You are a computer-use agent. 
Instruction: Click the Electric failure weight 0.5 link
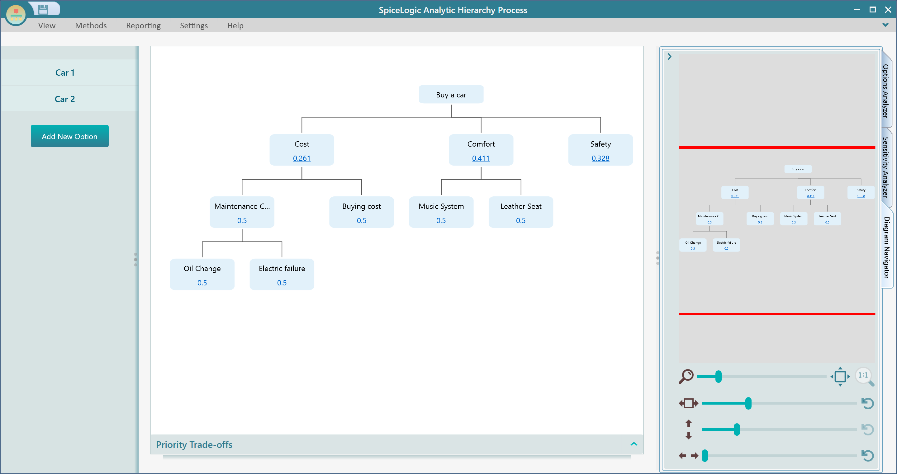point(282,283)
